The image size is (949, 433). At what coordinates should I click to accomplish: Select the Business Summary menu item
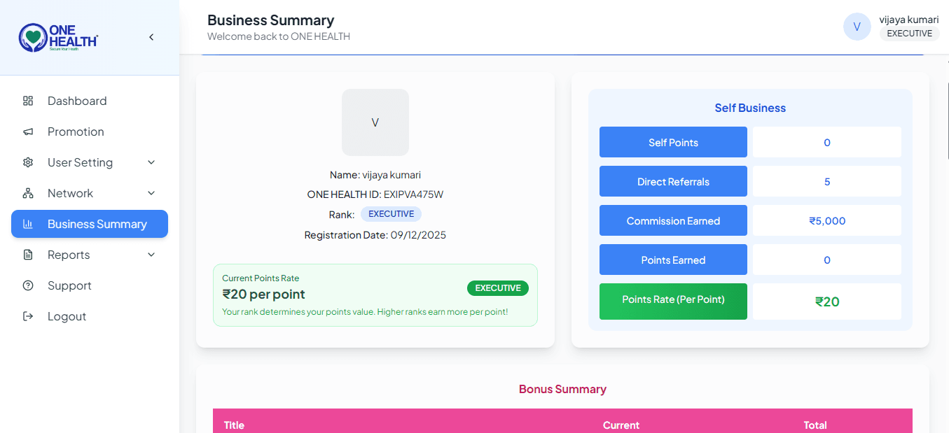[x=90, y=224]
